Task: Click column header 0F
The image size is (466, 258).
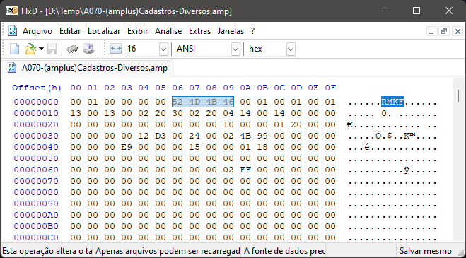Action: [330, 88]
